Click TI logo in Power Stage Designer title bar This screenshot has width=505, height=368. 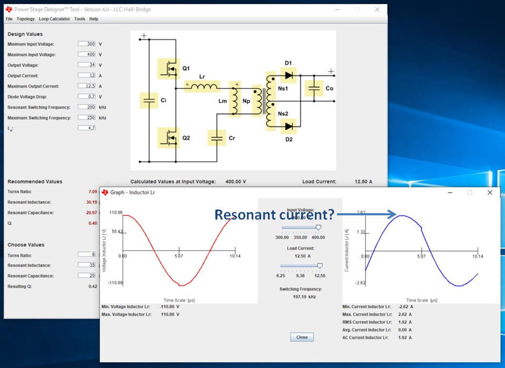(9, 9)
